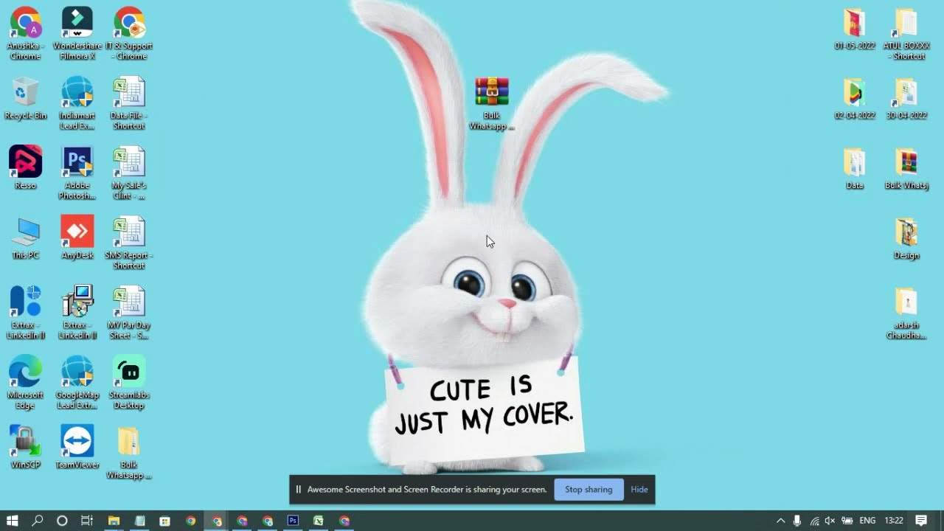Select the TeamViewer desktop icon

pyautogui.click(x=77, y=448)
